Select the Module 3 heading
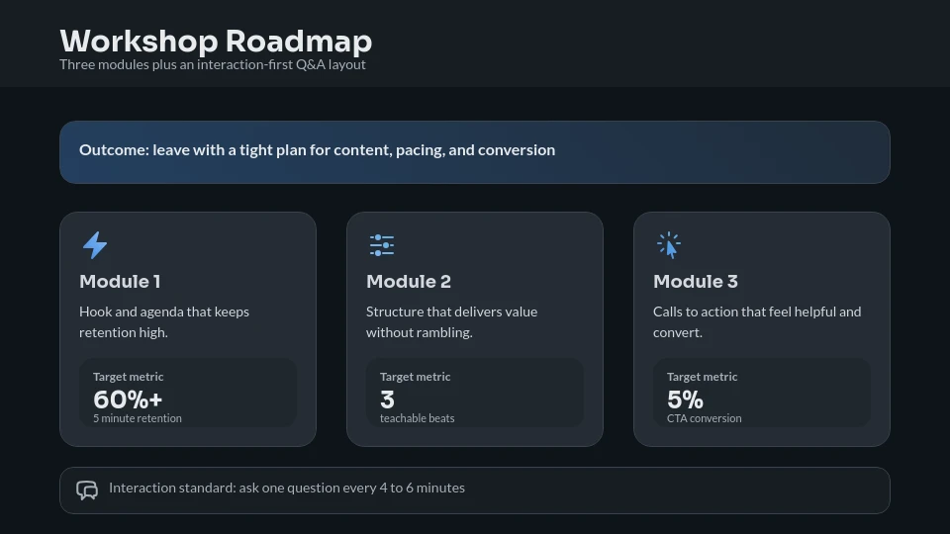 696,282
